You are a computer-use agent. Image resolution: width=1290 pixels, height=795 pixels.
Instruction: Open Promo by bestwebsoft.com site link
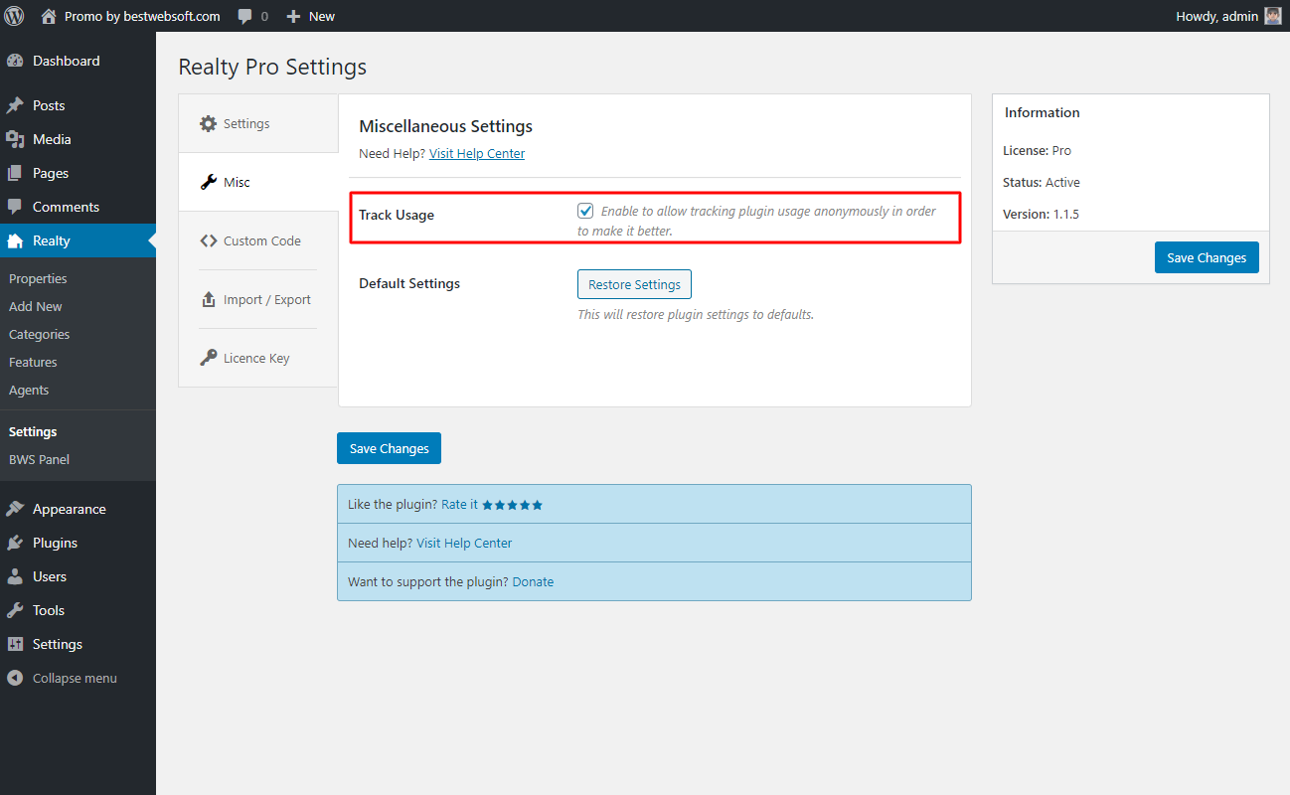(x=130, y=16)
